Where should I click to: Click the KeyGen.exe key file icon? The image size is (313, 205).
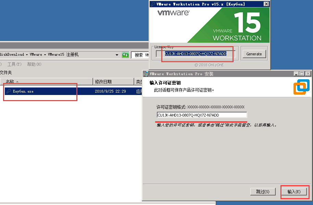(9, 91)
